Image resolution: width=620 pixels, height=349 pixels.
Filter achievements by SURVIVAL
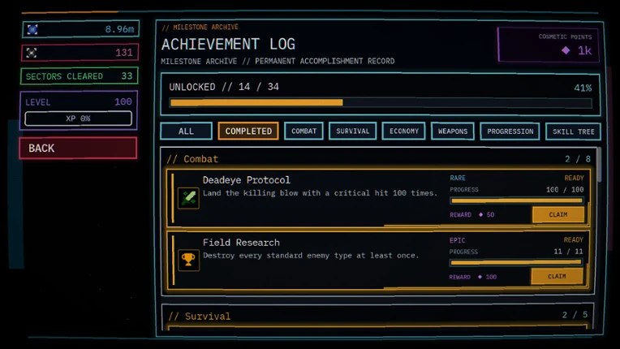click(352, 131)
